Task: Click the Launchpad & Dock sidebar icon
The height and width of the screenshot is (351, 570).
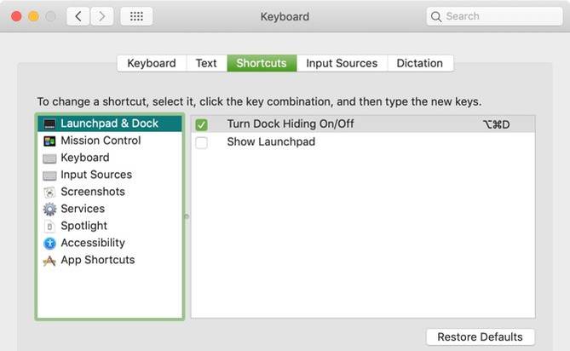Action: click(49, 124)
